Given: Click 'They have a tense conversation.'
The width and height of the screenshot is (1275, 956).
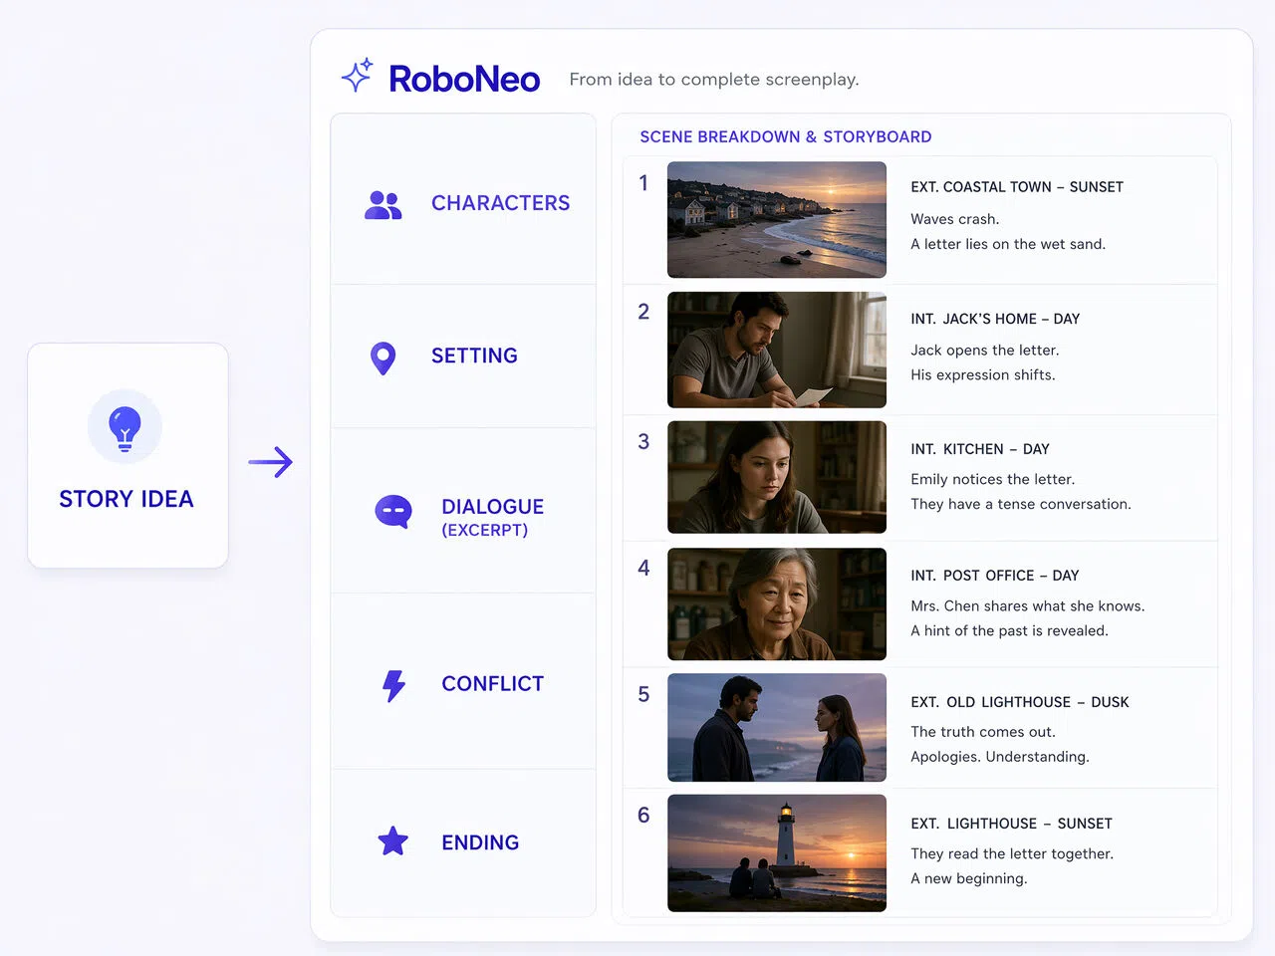Looking at the screenshot, I should (x=1021, y=504).
